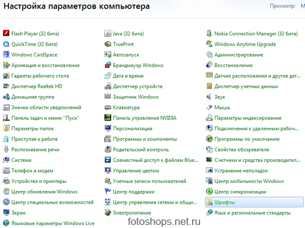
Task: Click the Windows Anytime Upgrade icon
Action: tap(209, 44)
